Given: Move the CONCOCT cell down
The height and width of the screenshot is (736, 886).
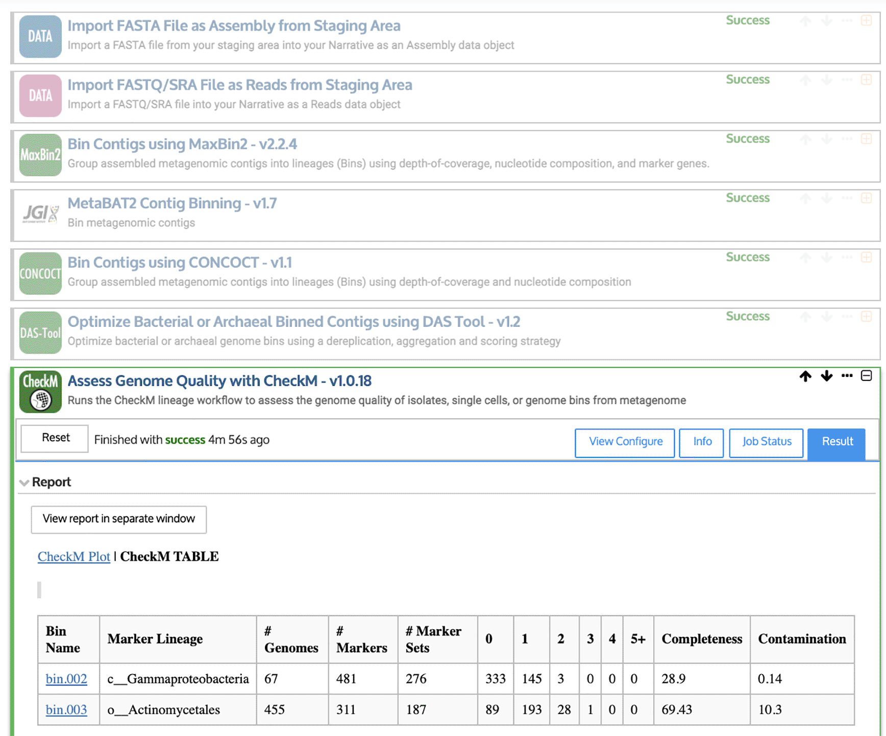Looking at the screenshot, I should (827, 258).
